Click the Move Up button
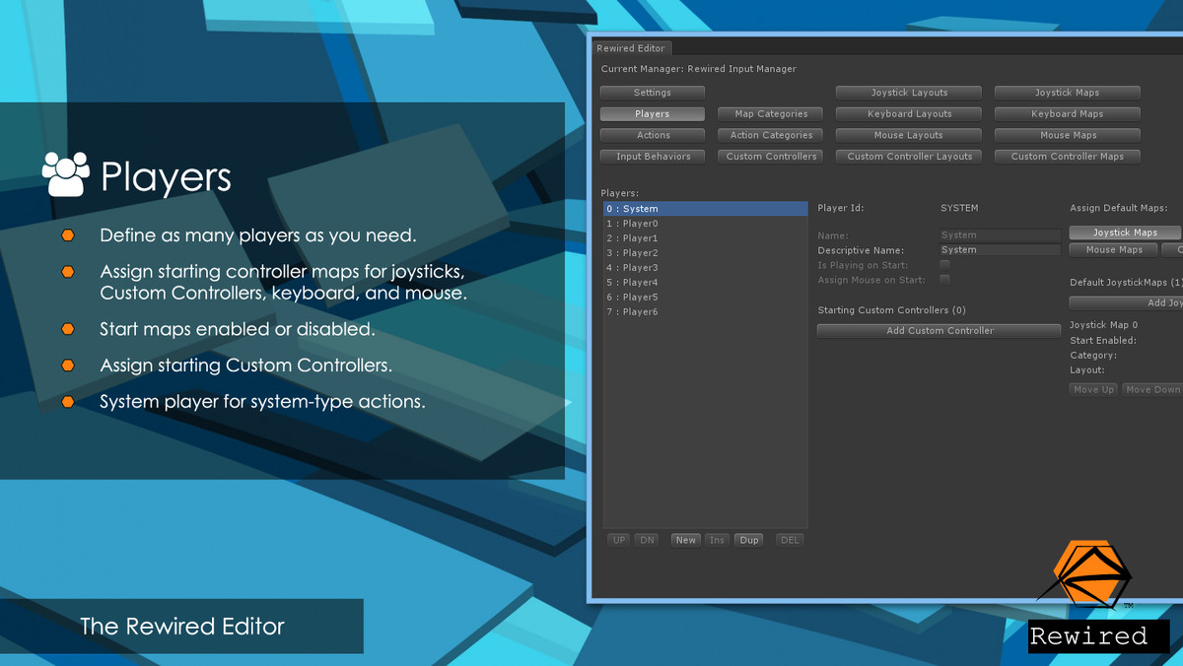 coord(1093,389)
